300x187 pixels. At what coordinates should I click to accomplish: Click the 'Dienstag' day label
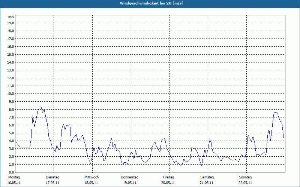(52, 177)
